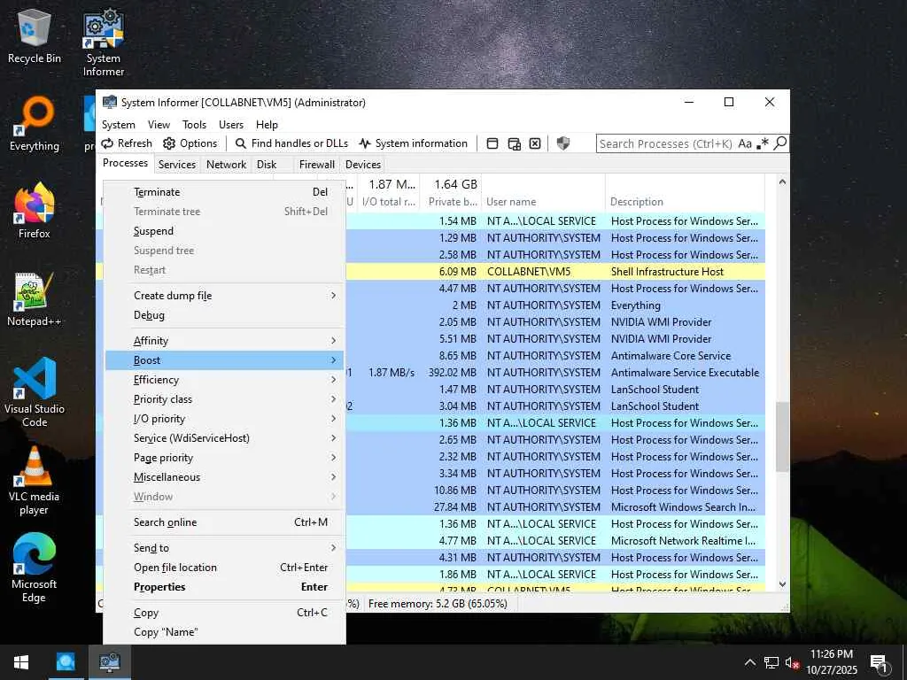
Task: Switch to the Disk tab
Action: click(x=267, y=164)
